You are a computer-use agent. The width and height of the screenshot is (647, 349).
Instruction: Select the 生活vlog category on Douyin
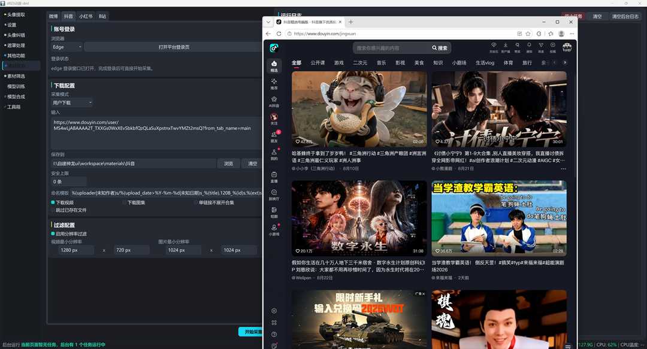point(485,63)
